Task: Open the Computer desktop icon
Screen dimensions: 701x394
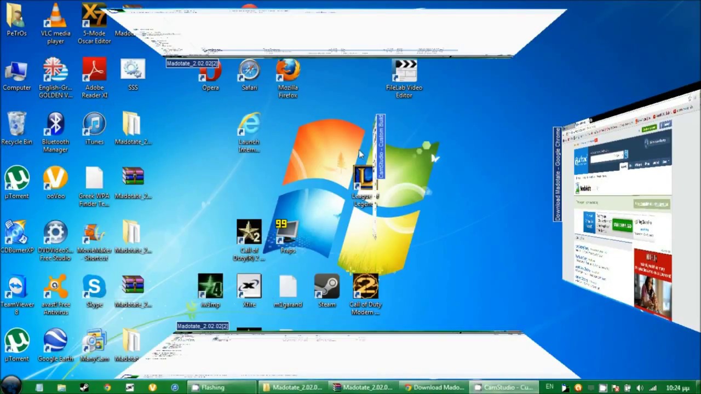Action: [16, 77]
